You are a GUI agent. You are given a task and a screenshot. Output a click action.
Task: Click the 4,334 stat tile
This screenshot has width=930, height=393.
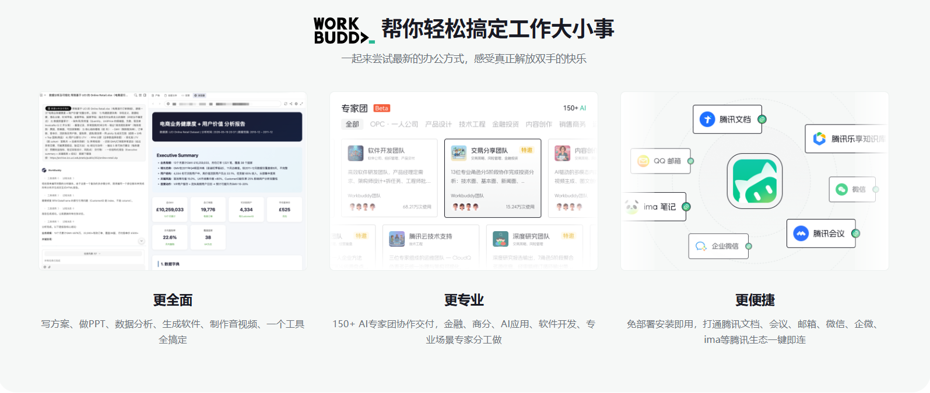pyautogui.click(x=246, y=210)
